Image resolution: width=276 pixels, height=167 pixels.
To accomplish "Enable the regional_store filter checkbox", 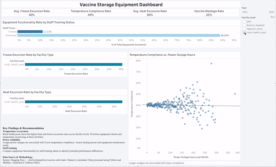I will click(244, 29).
